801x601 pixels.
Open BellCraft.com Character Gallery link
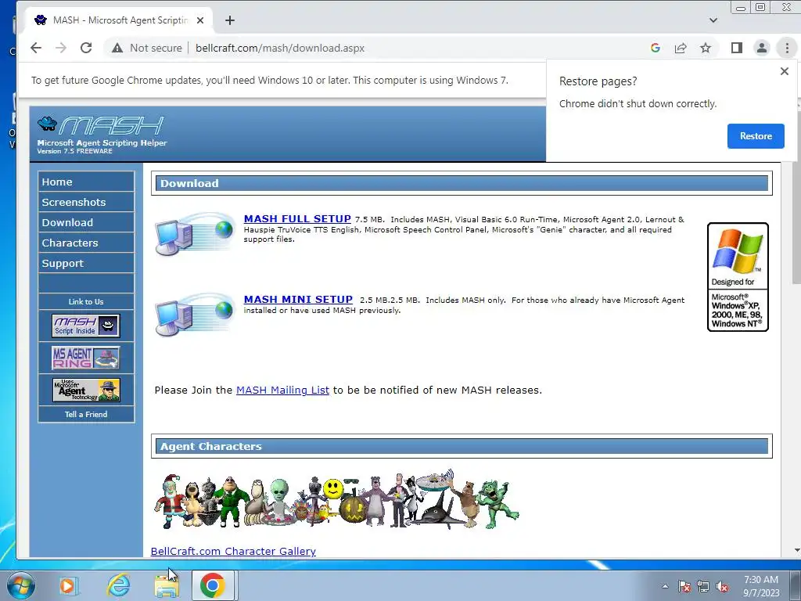233,552
